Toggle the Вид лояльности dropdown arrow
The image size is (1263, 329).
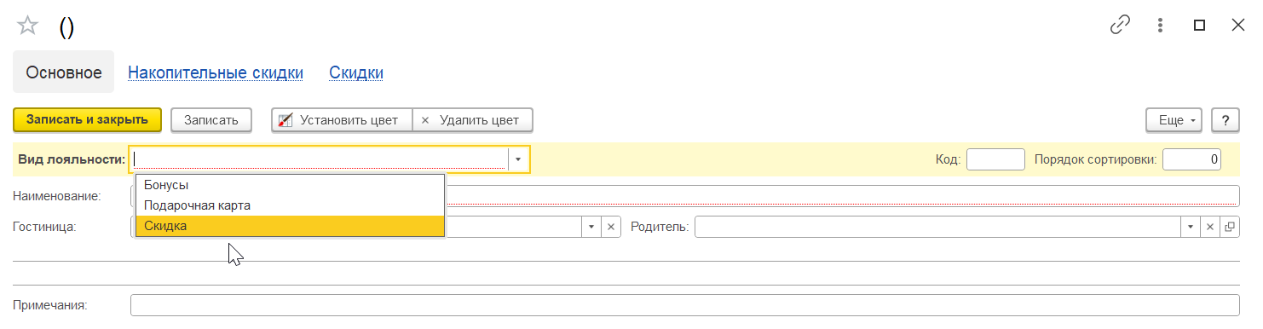pos(518,159)
